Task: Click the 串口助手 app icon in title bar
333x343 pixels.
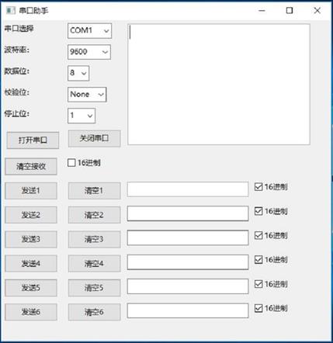Action: (x=11, y=10)
